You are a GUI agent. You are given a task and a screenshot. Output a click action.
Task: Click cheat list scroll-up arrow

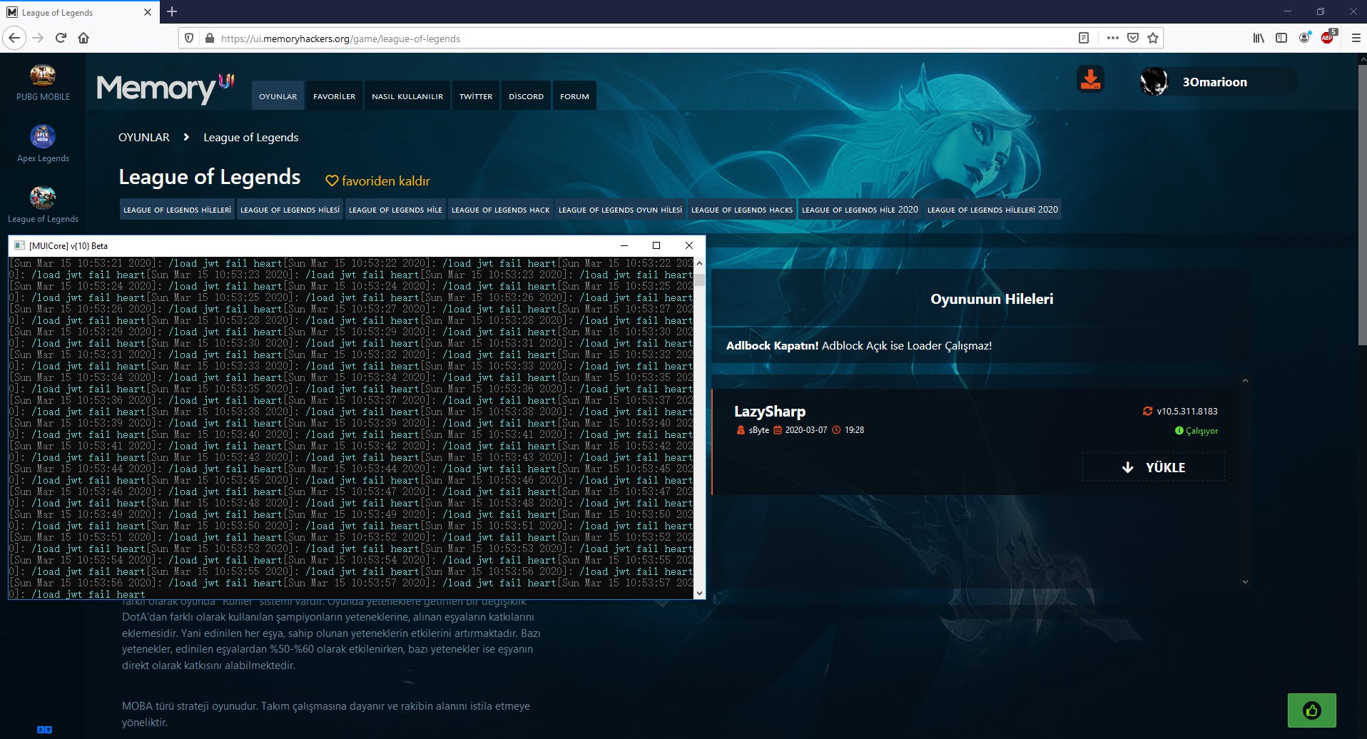(1245, 381)
